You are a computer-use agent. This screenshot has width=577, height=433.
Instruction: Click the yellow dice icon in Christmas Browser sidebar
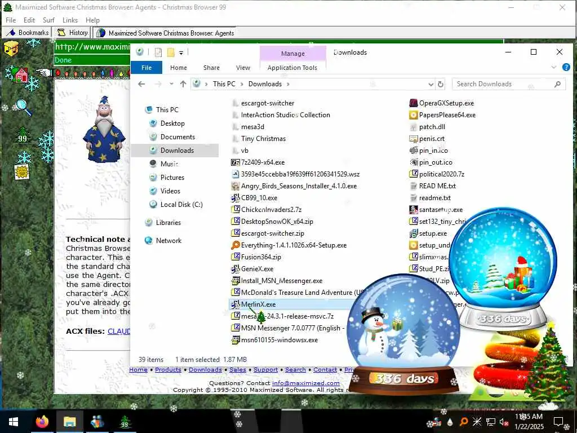click(x=11, y=48)
